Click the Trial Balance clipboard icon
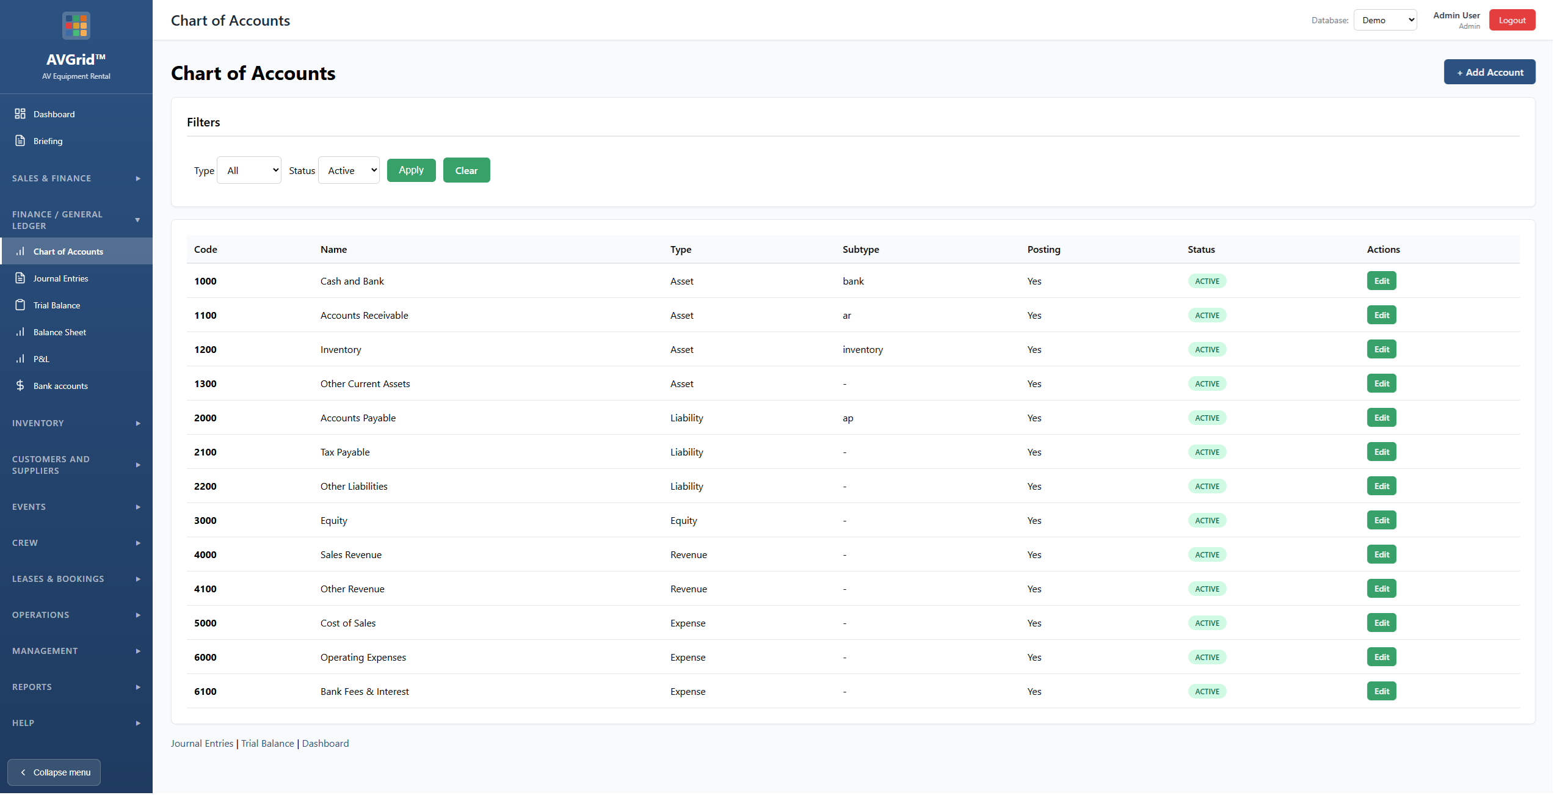Image resolution: width=1560 pixels, height=795 pixels. pyautogui.click(x=20, y=305)
